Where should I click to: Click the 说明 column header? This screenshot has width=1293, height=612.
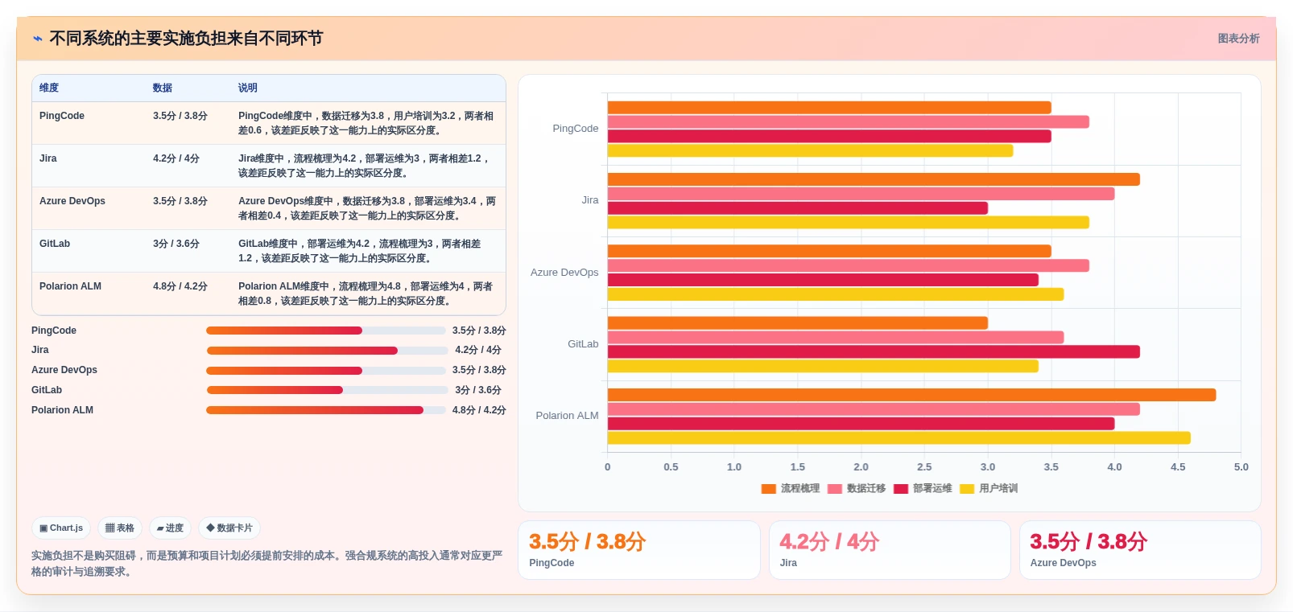click(x=248, y=88)
